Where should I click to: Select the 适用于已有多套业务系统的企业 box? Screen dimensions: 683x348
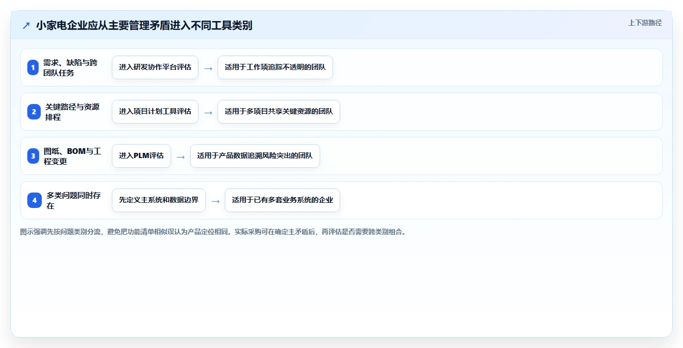click(x=282, y=200)
